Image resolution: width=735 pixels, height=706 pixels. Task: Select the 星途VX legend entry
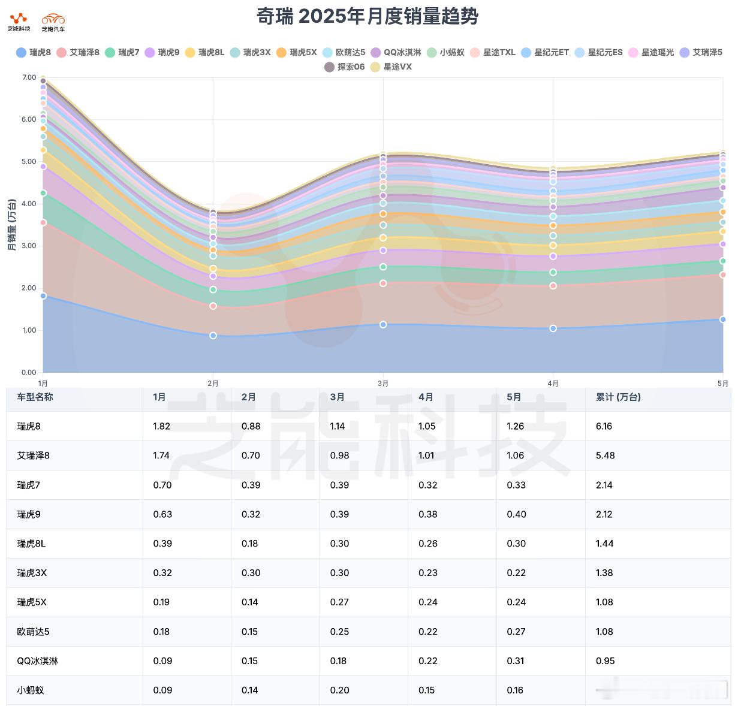(x=391, y=67)
